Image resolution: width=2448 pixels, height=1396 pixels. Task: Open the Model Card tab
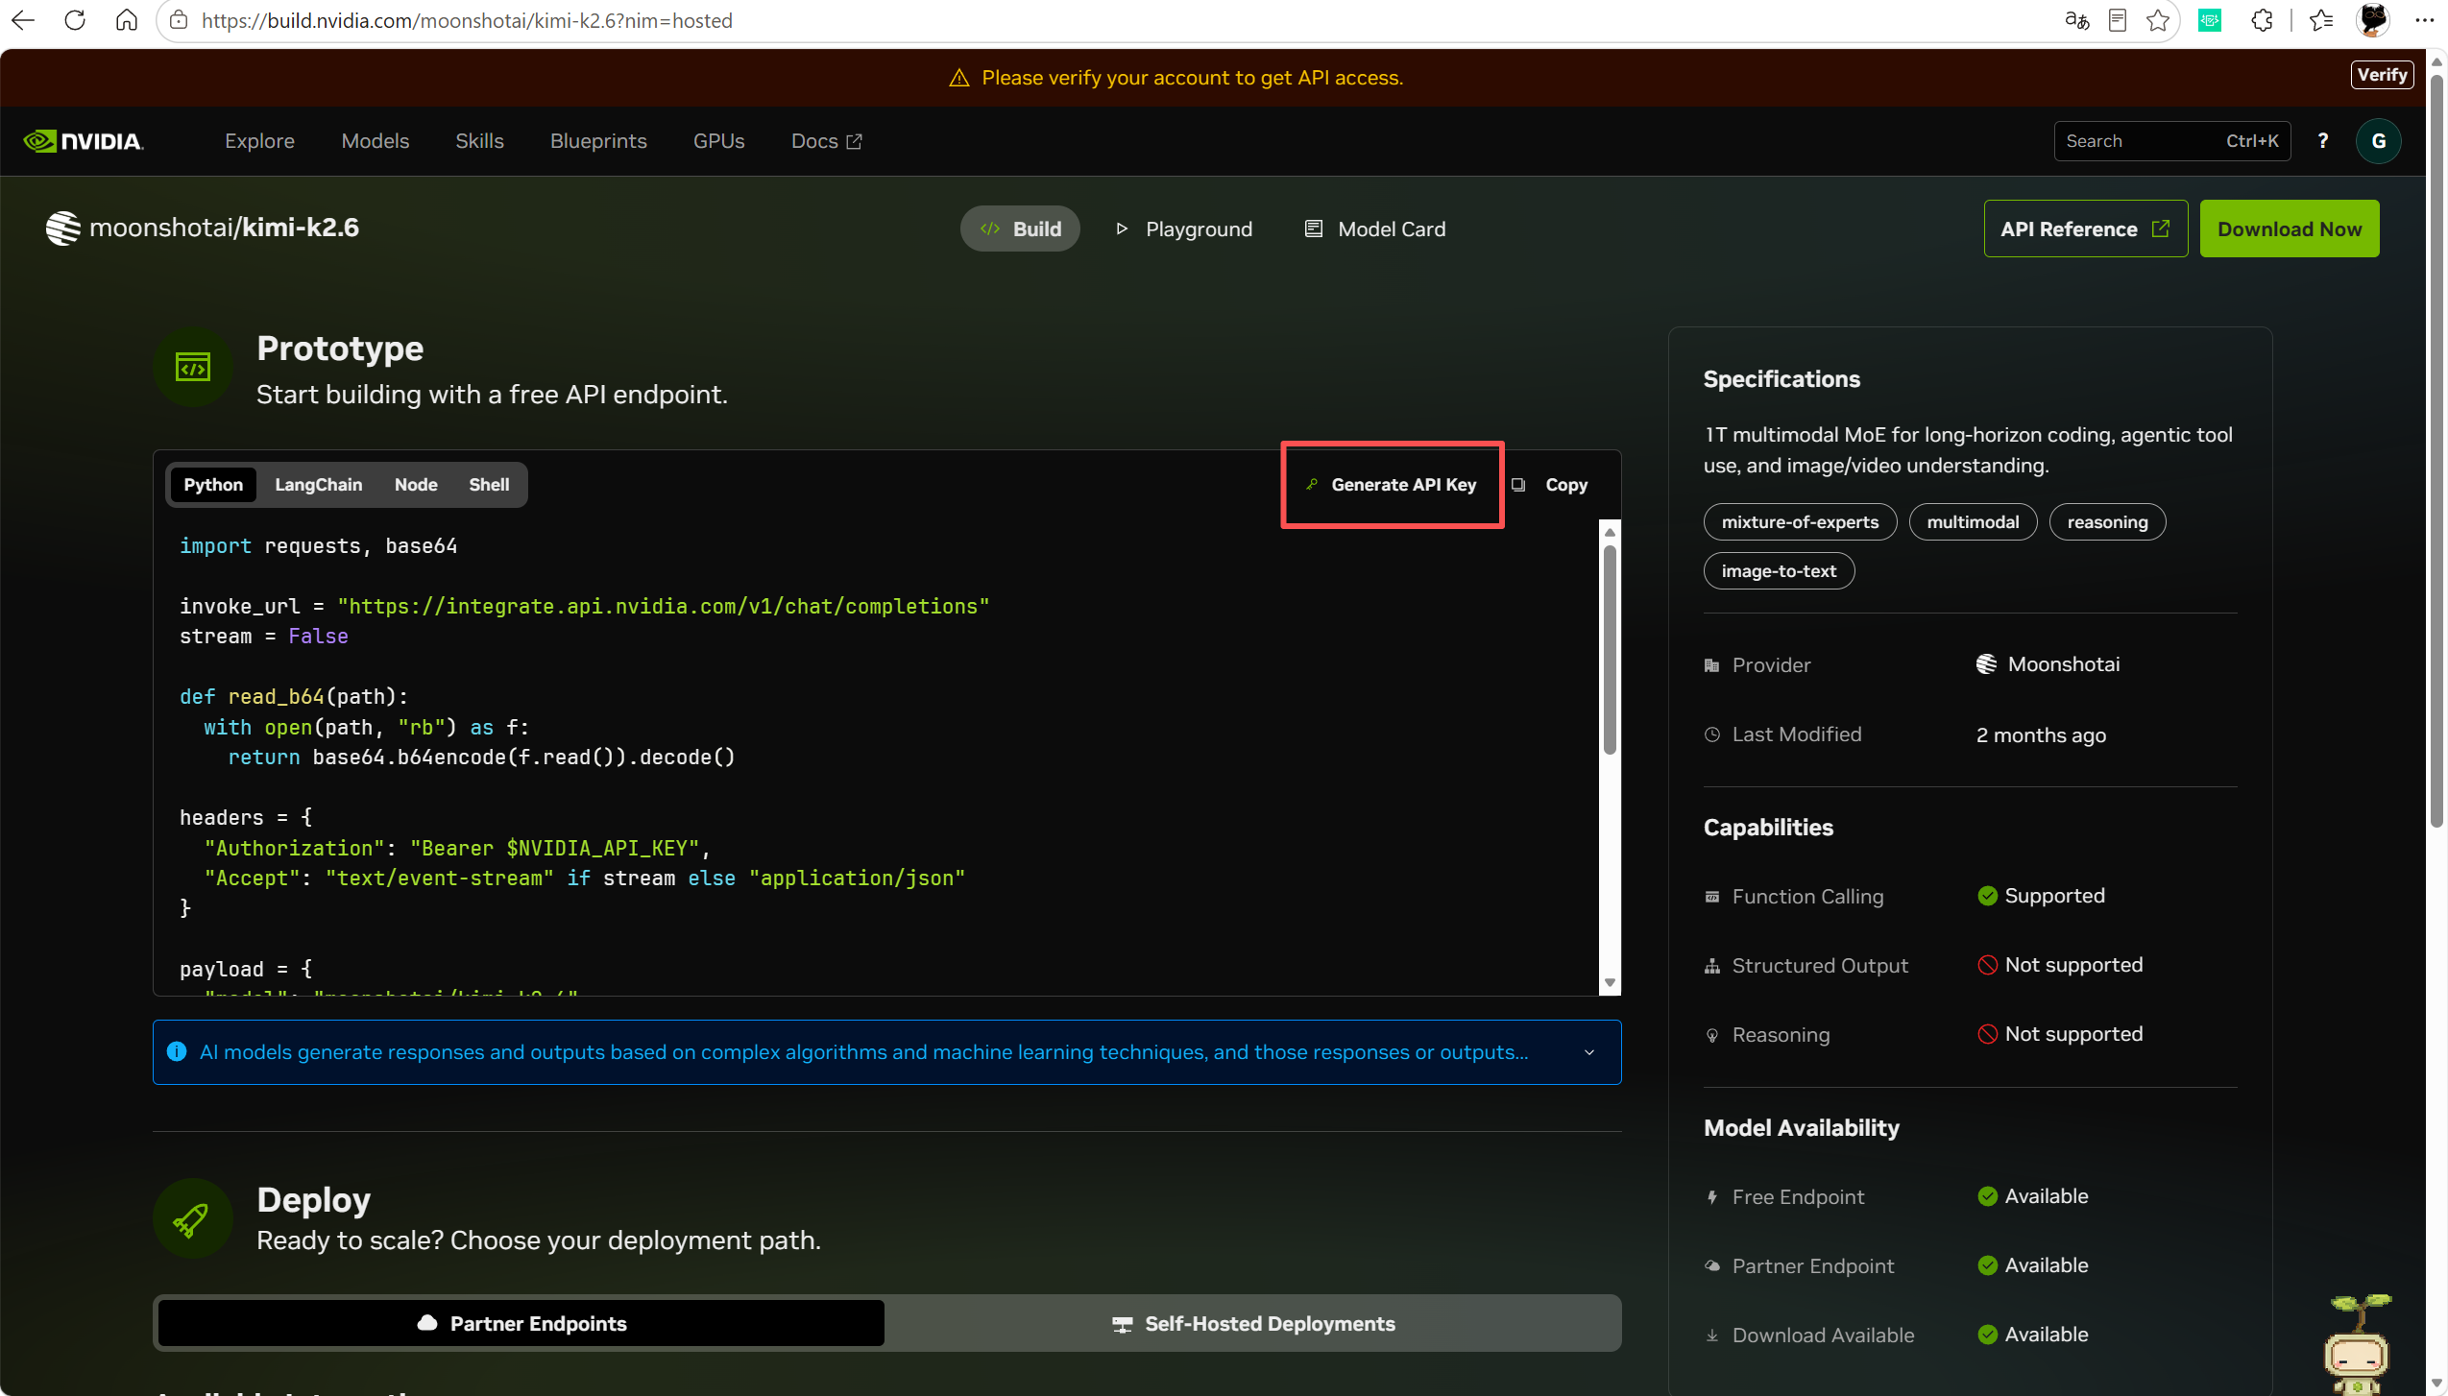click(x=1374, y=229)
